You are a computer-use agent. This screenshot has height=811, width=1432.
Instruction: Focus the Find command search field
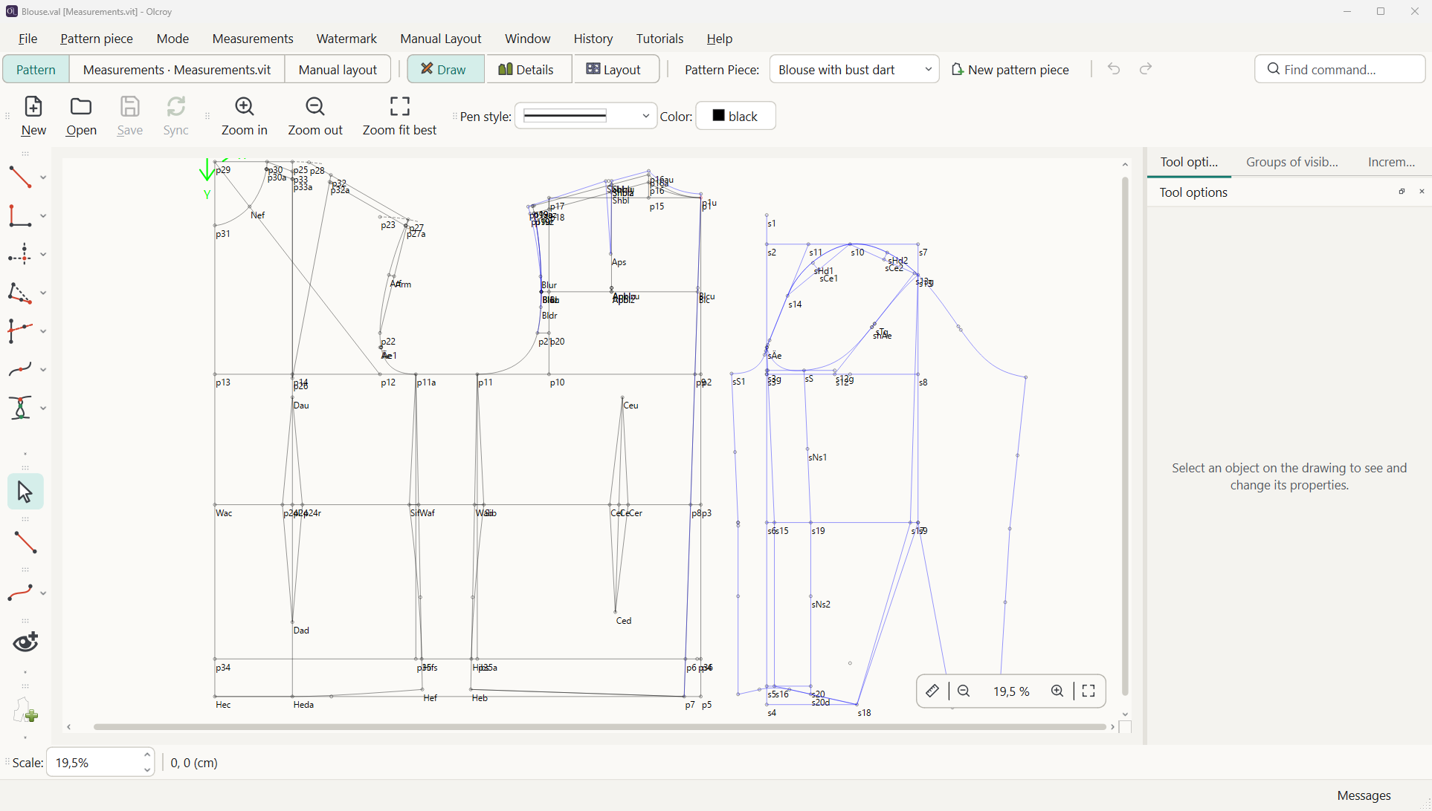click(1340, 69)
